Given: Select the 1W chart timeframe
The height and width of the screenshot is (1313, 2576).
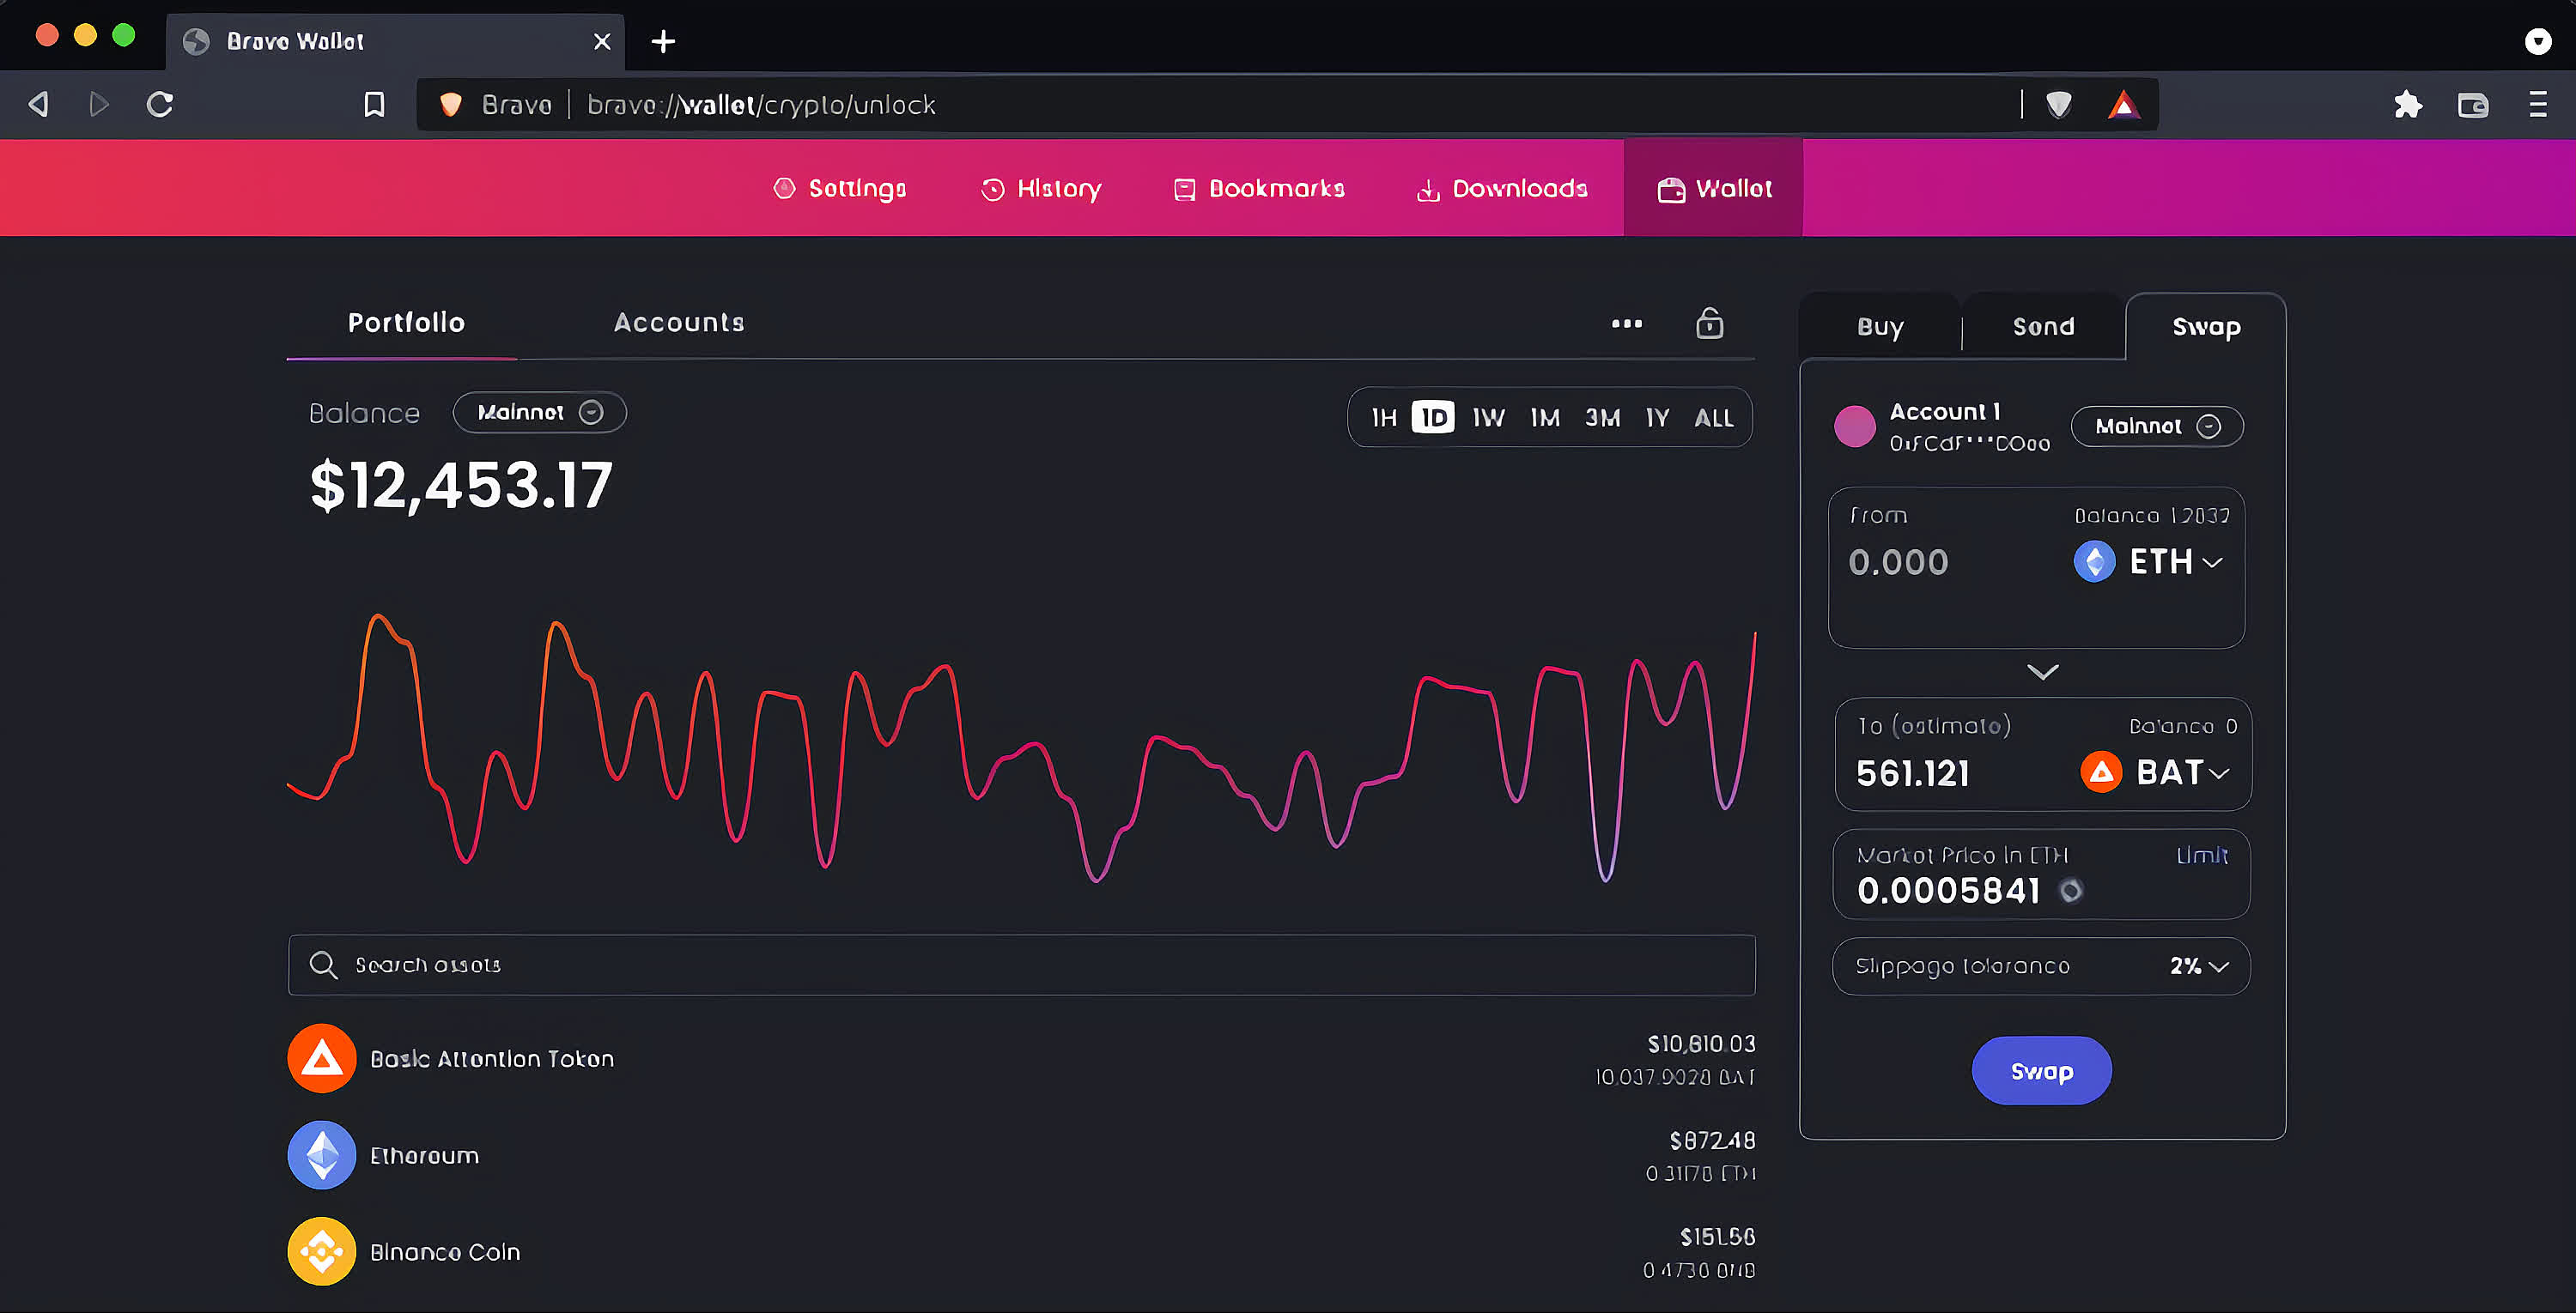Looking at the screenshot, I should coord(1488,418).
